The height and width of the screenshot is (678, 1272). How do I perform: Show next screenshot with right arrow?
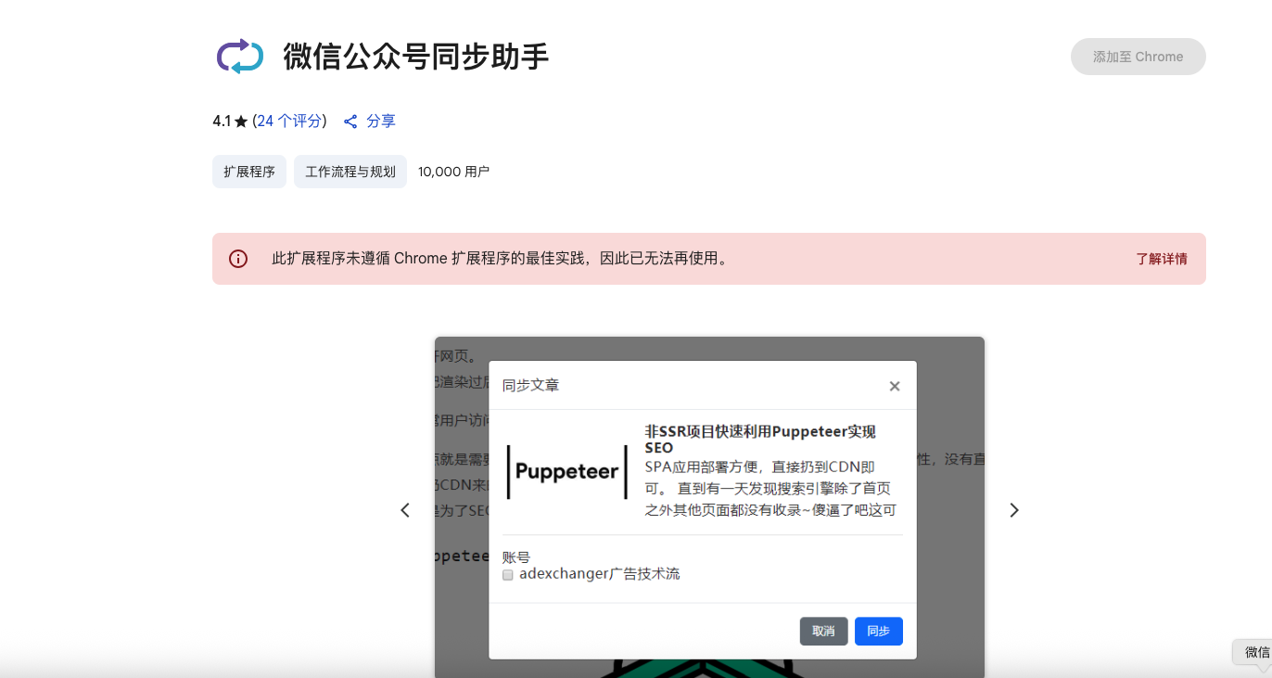(1014, 510)
